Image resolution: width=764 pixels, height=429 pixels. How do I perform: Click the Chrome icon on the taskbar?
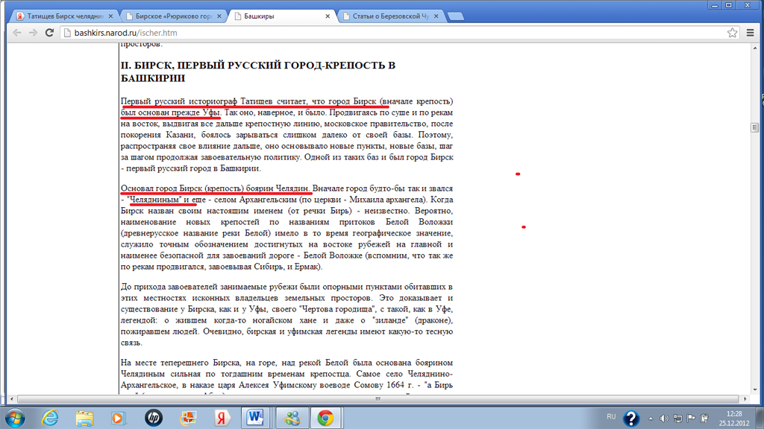(x=325, y=418)
